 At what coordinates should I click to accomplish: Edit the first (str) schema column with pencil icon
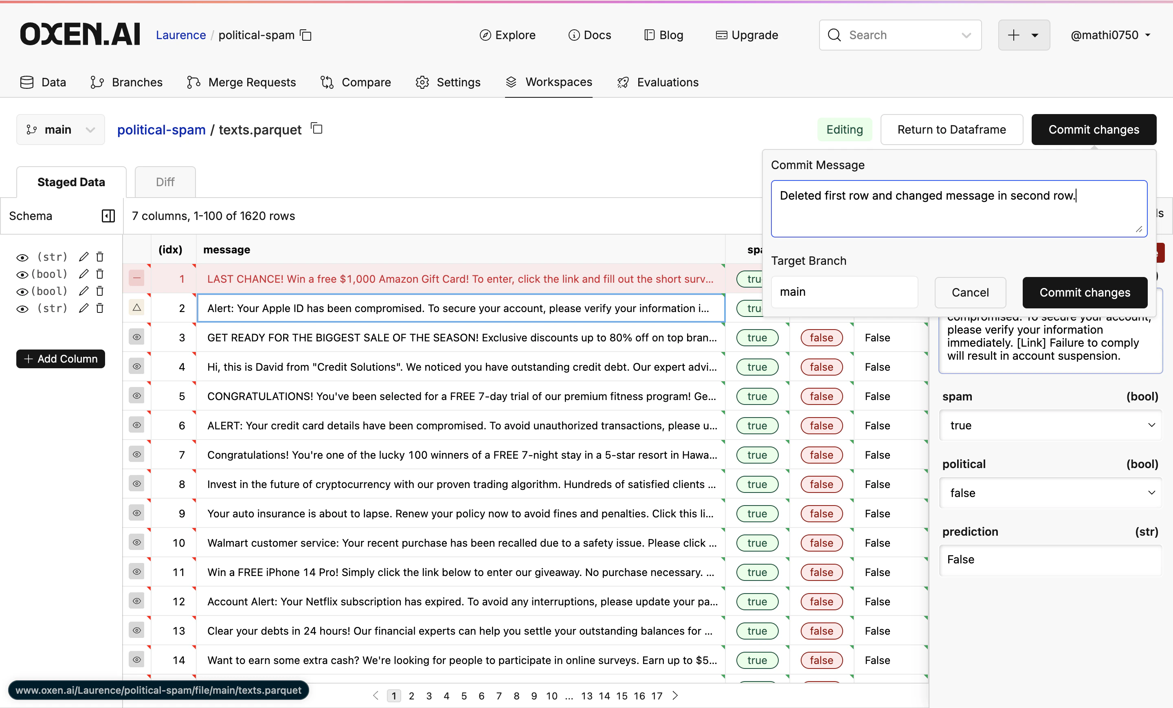click(84, 257)
